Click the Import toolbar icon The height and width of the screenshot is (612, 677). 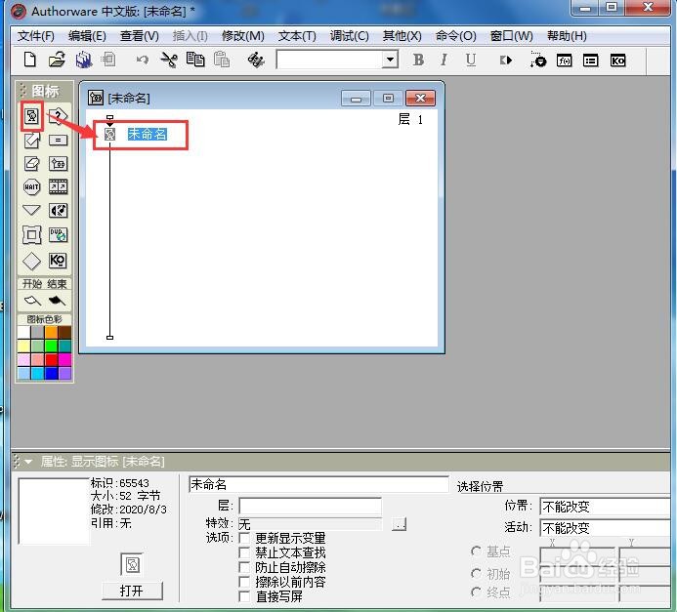[108, 60]
